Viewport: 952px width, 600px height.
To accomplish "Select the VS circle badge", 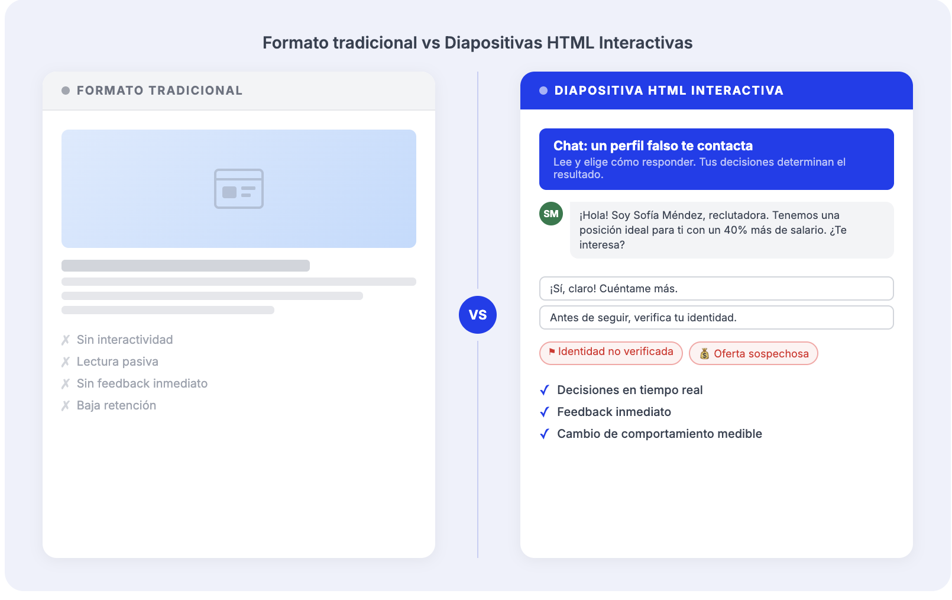I will (x=478, y=314).
